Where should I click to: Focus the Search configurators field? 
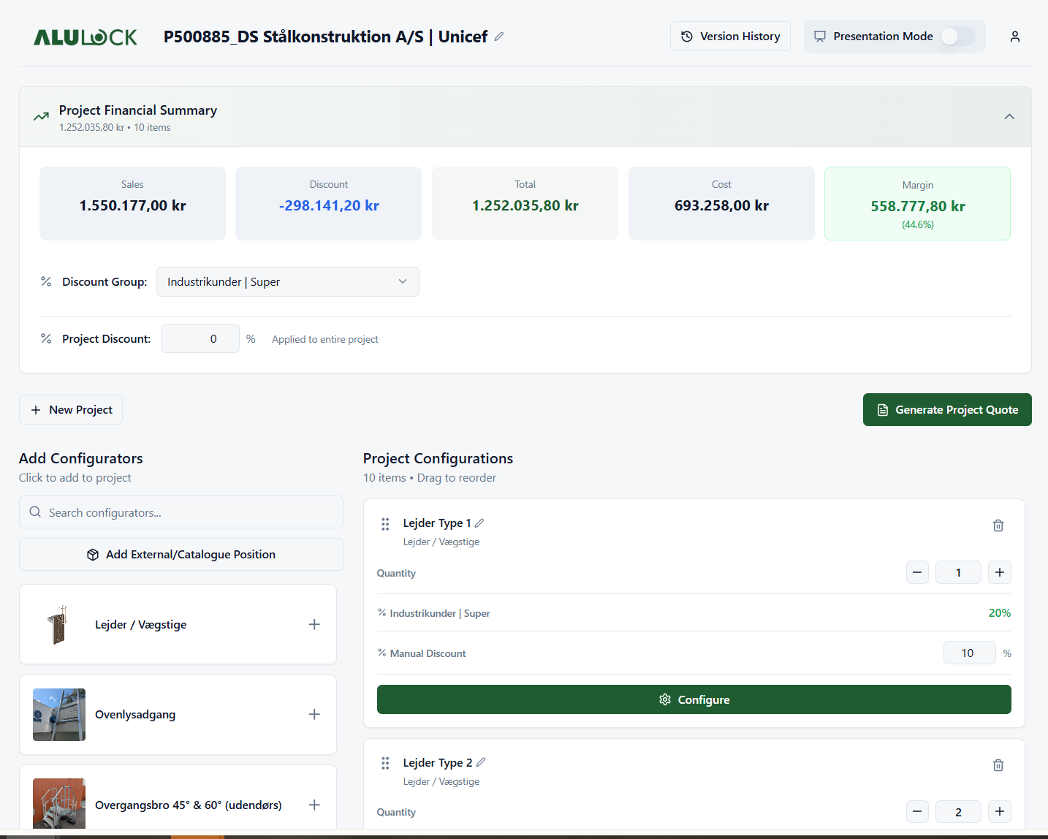181,512
